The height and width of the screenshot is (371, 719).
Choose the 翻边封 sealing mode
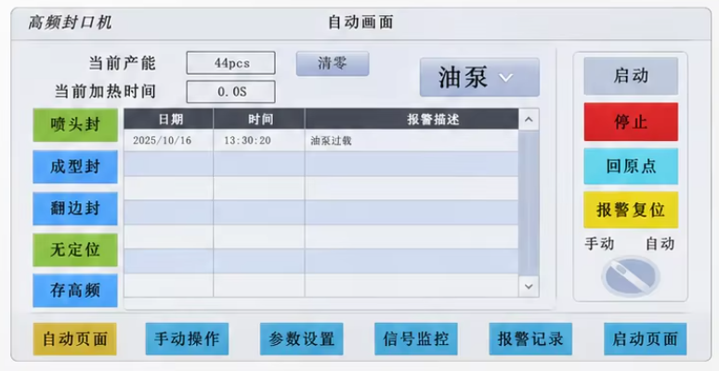(x=75, y=209)
